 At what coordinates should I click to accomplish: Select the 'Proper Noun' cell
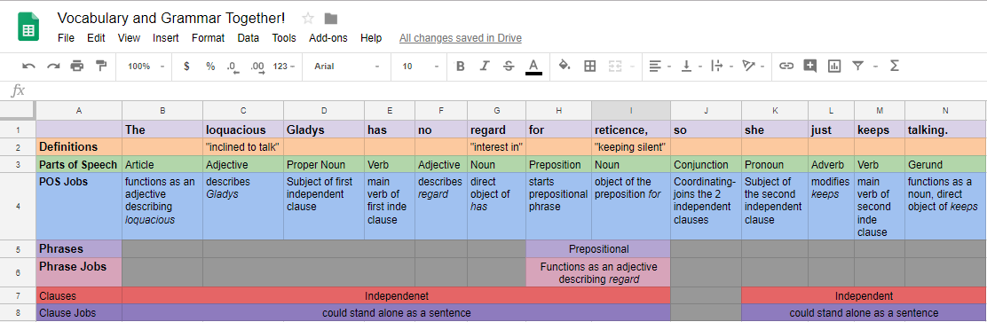(324, 165)
